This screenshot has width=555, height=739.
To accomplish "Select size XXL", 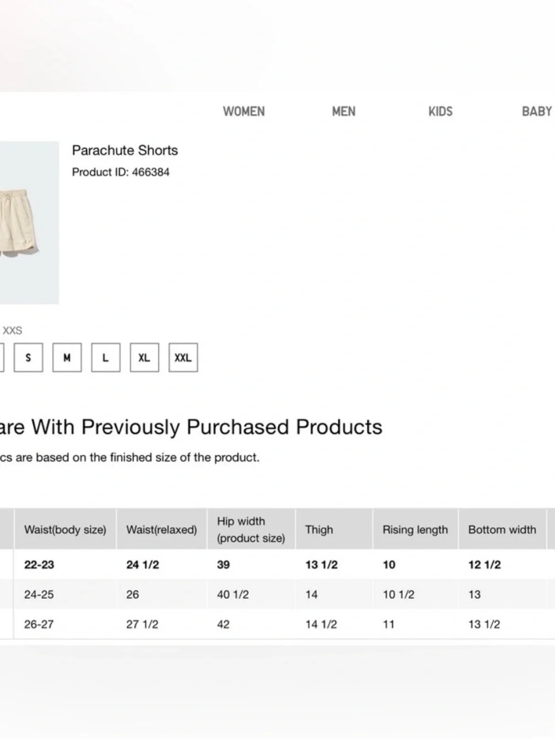I will [x=183, y=358].
